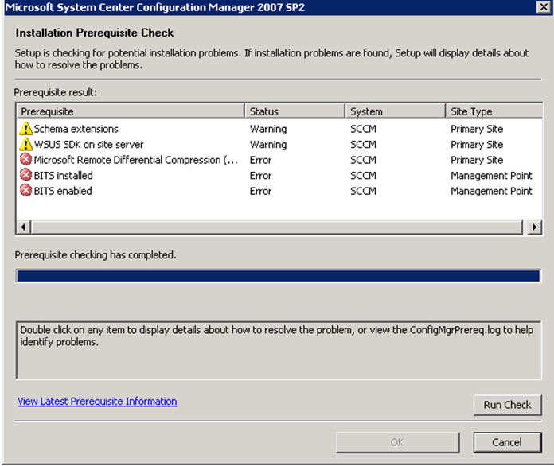Screen dimensions: 554x466
Task: Select the Schema extensions row
Action: tap(279, 129)
